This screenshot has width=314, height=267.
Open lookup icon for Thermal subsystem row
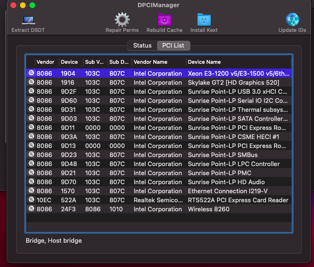tap(31, 109)
